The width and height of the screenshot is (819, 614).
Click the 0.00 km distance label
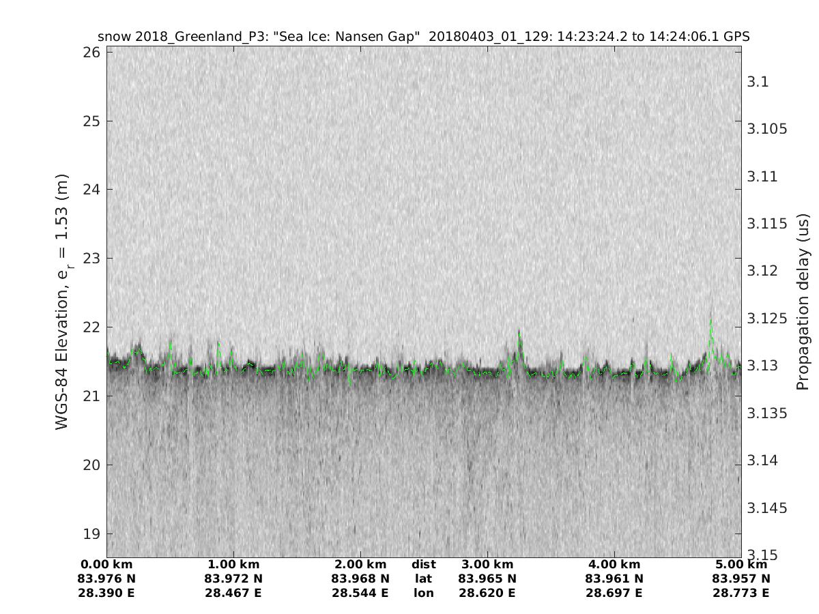click(106, 564)
